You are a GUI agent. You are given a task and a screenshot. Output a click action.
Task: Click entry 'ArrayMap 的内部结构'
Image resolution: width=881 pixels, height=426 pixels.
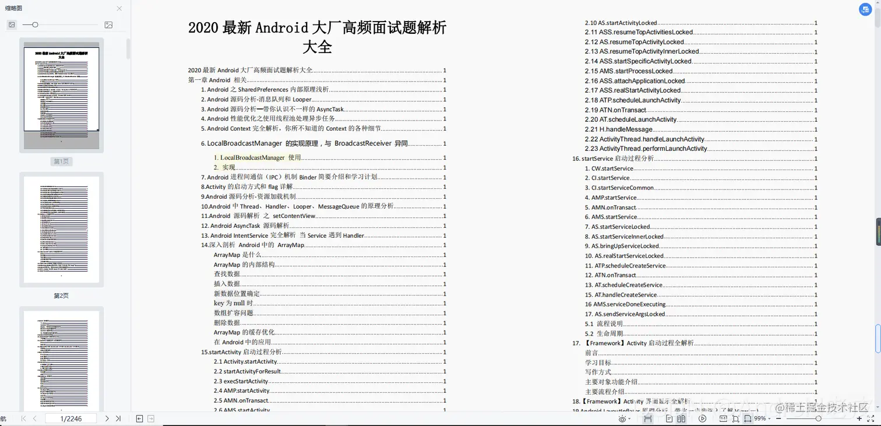click(244, 265)
